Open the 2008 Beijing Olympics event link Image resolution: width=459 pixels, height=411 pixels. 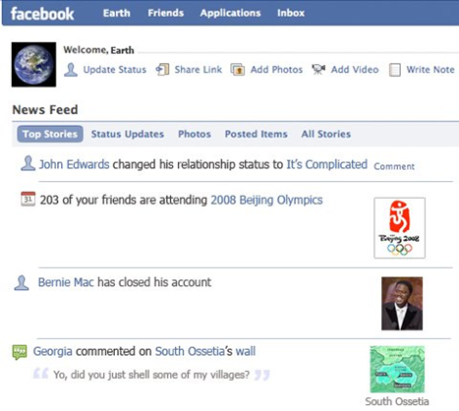coord(266,200)
